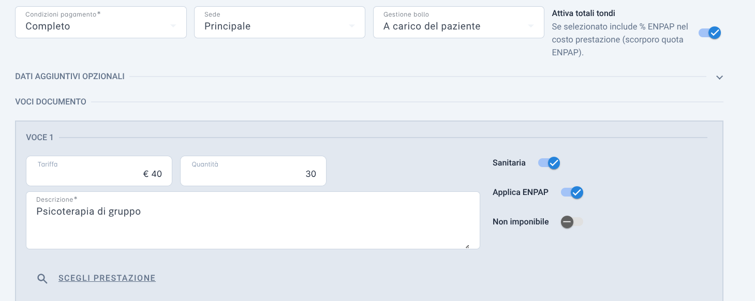This screenshot has width=755, height=301.
Task: Disable the Sanitaria switch
Action: pos(549,163)
